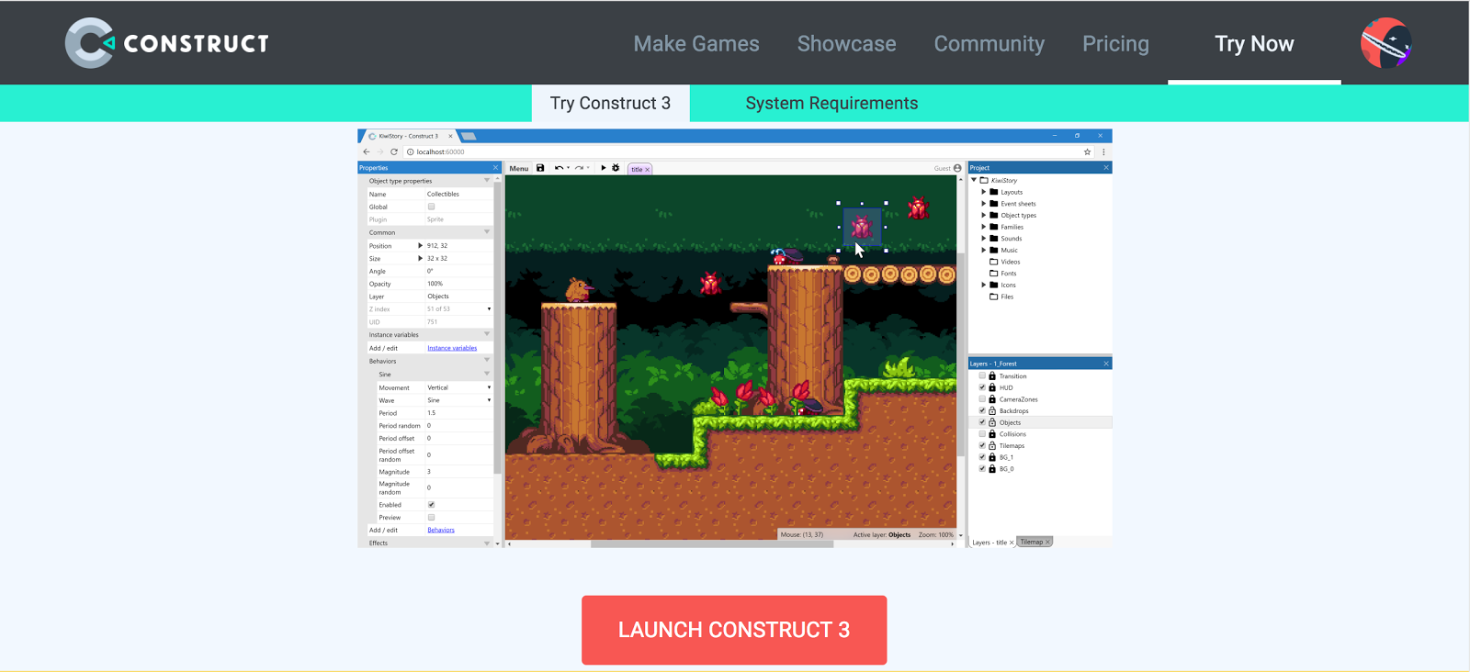Close the title layout tab
This screenshot has height=672, width=1470.
click(x=647, y=170)
